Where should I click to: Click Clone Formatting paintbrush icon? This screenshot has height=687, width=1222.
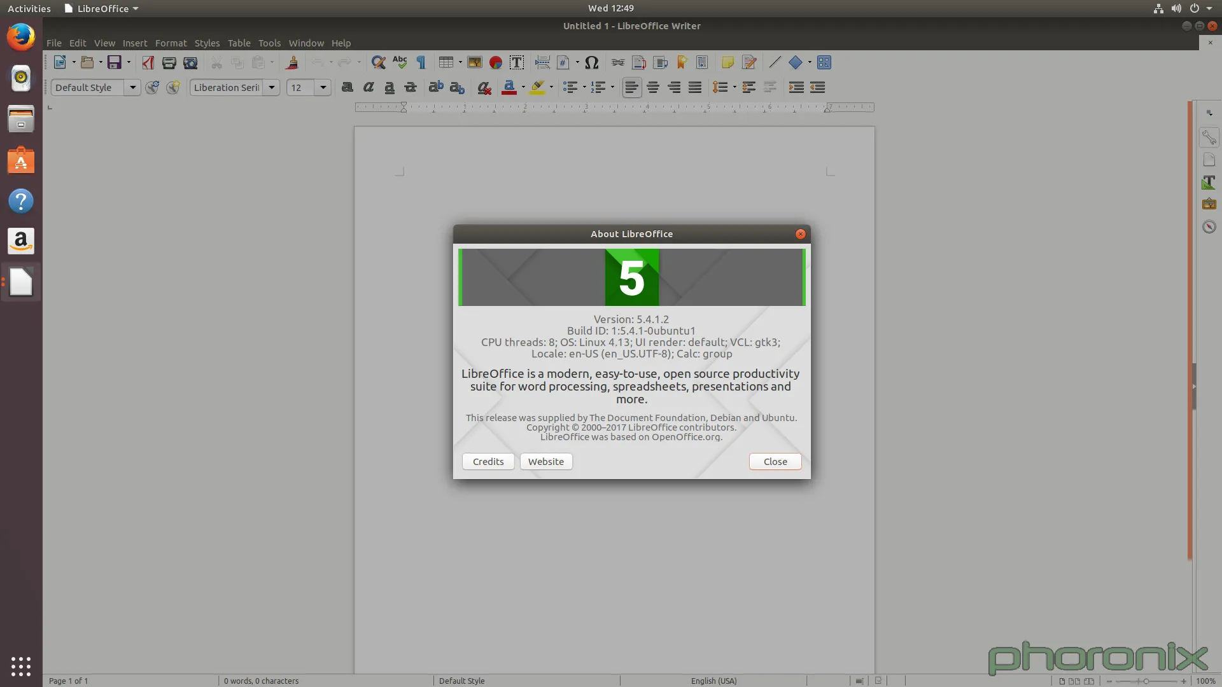tap(292, 62)
